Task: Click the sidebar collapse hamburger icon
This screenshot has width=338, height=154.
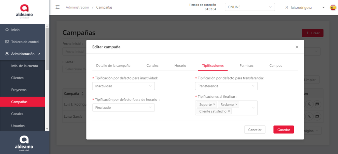Action: pos(58,7)
